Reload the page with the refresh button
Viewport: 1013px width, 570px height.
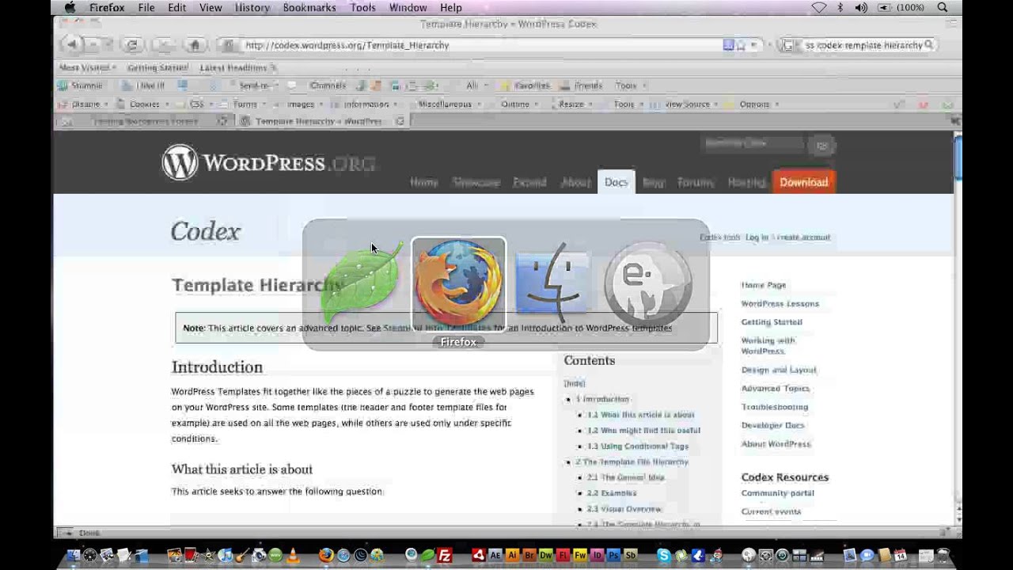[x=131, y=45]
